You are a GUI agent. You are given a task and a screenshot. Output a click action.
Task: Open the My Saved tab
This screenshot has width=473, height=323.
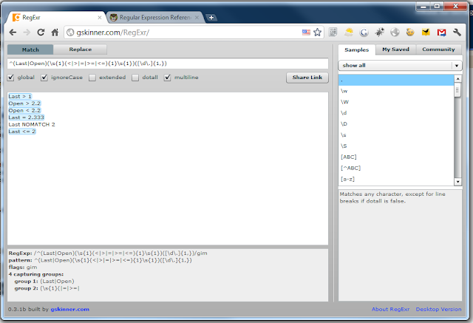[x=396, y=50]
